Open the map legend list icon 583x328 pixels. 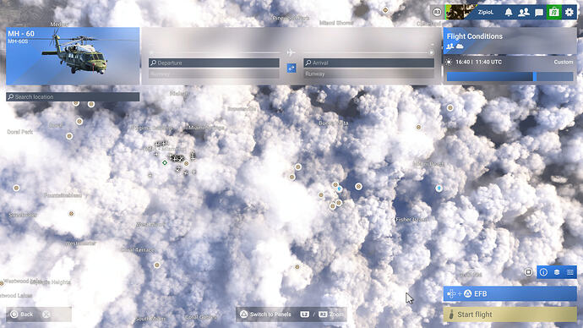[570, 272]
